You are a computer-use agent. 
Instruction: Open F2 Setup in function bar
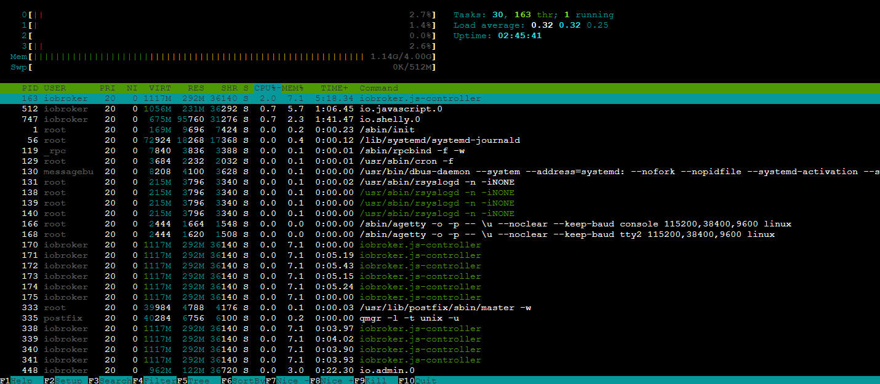[66, 381]
